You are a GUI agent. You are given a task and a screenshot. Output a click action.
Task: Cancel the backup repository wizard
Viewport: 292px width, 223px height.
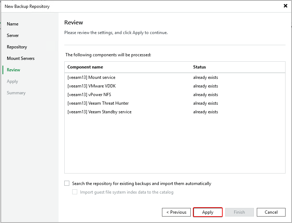[x=271, y=212]
